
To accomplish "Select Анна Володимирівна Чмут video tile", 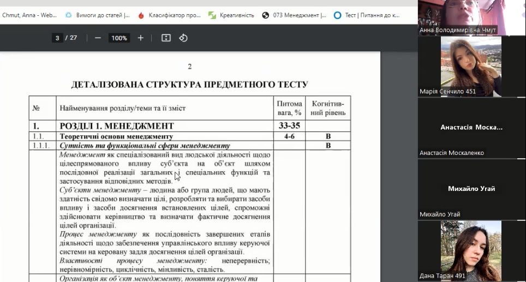I will click(x=471, y=17).
